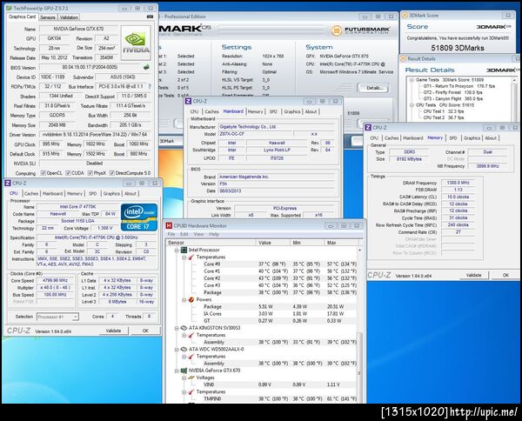Click the Result Details vertical scrollbar

[514, 99]
